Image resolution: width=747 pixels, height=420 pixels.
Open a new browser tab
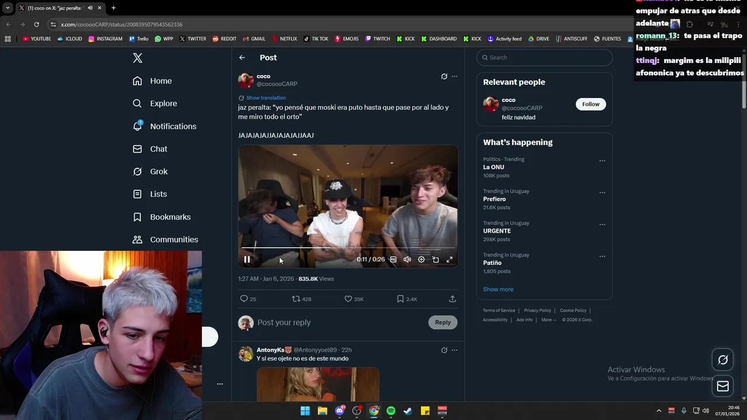[113, 8]
